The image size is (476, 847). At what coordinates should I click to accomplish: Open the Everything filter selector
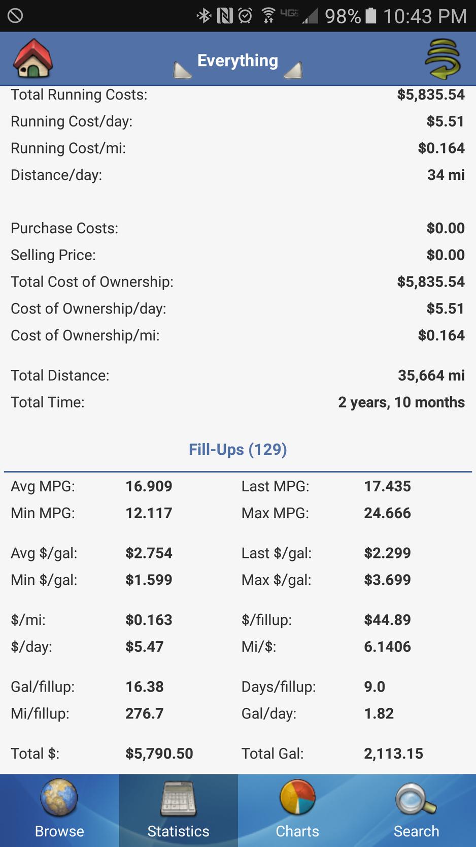tap(237, 60)
